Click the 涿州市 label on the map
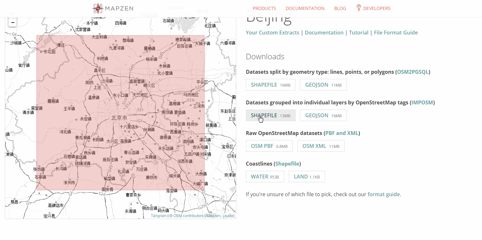Image resolution: width=482 pixels, height=240 pixels. [x=69, y=182]
